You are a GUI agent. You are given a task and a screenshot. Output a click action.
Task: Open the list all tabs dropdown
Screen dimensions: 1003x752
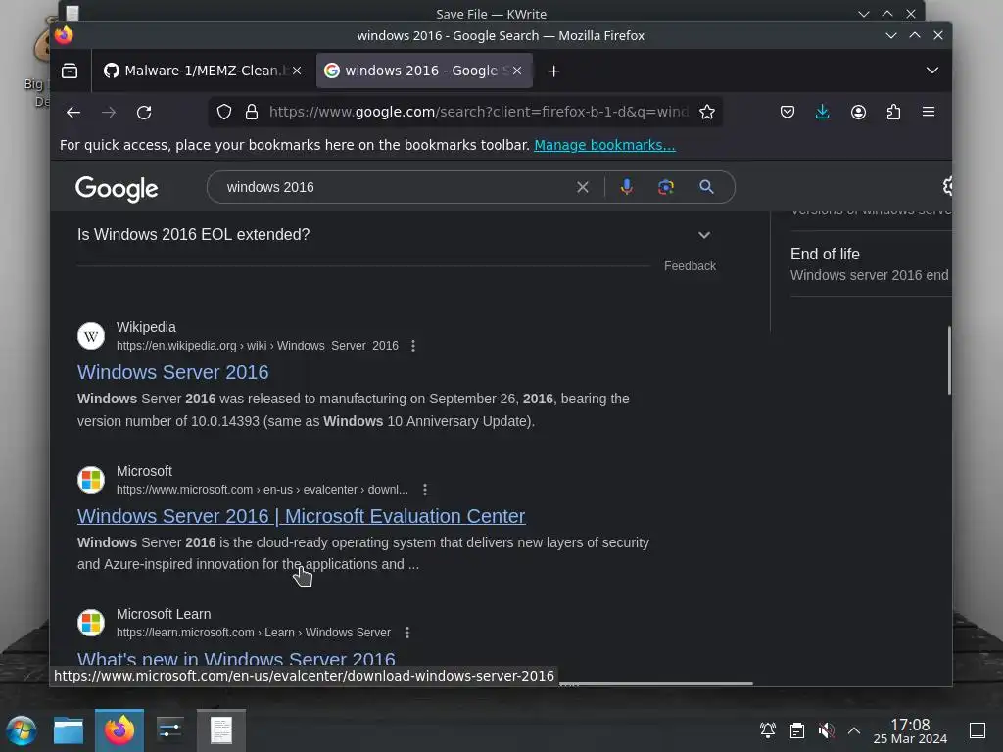coord(932,70)
